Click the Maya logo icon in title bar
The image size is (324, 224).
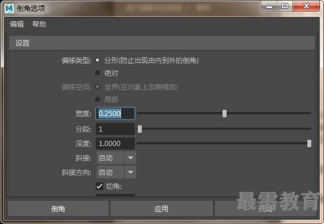click(9, 9)
